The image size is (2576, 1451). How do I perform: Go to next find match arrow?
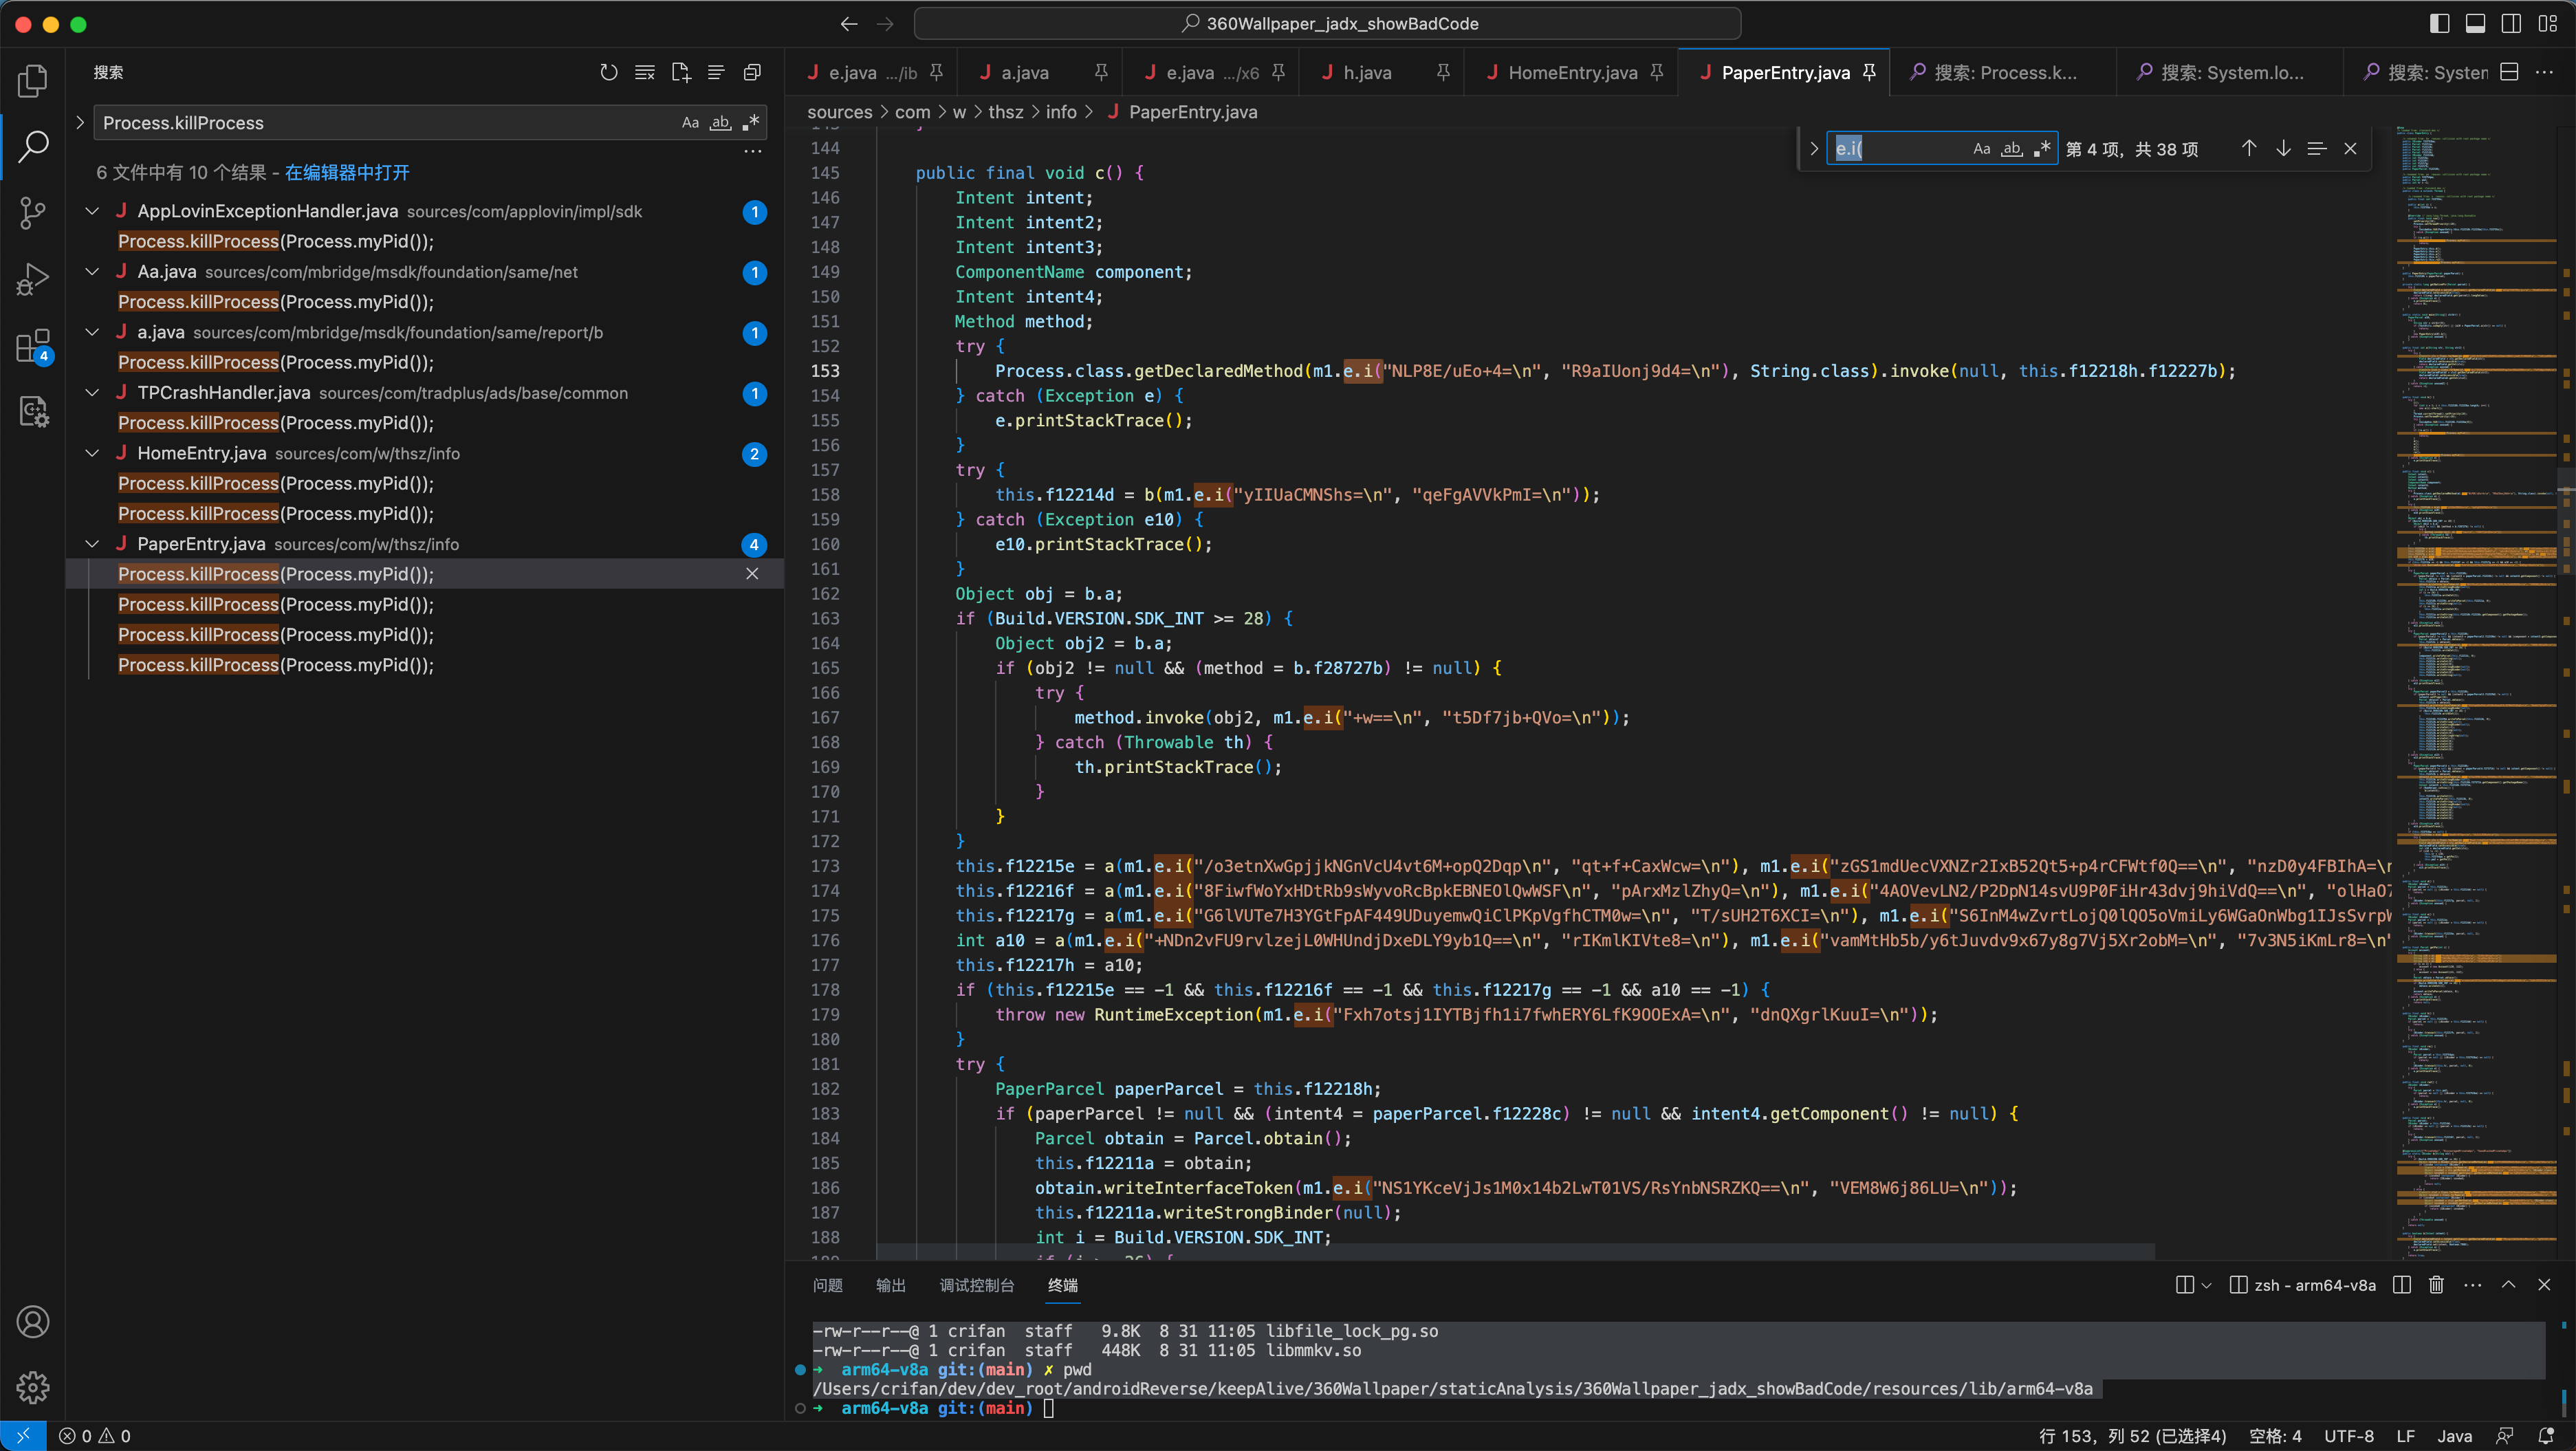[x=2283, y=149]
